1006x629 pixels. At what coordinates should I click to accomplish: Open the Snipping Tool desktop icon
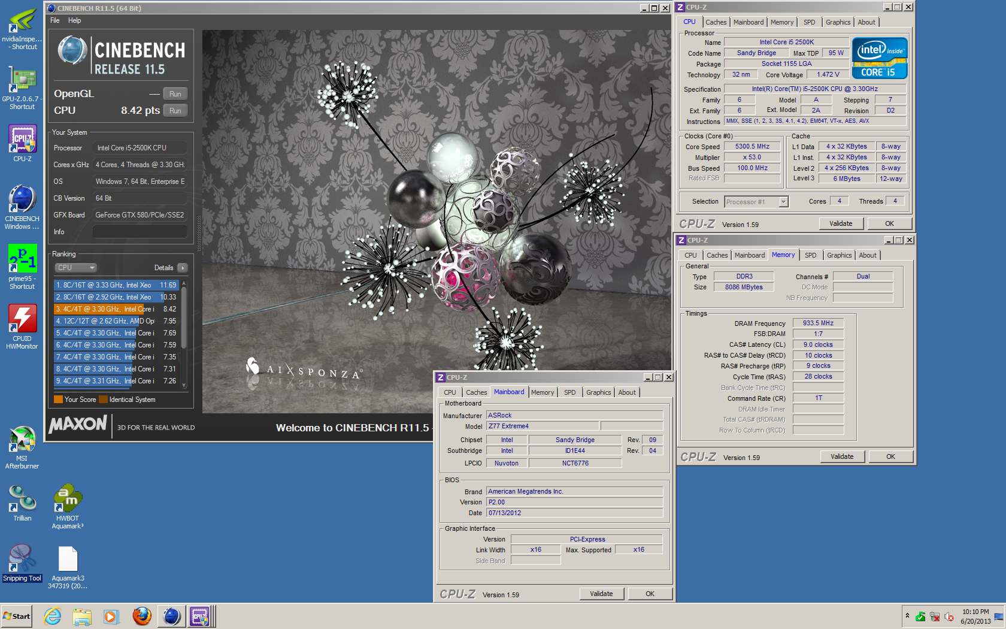pos(22,563)
